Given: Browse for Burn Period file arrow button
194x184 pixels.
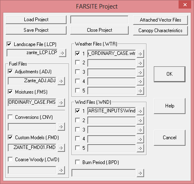Looking at the screenshot, I should point(140,173).
